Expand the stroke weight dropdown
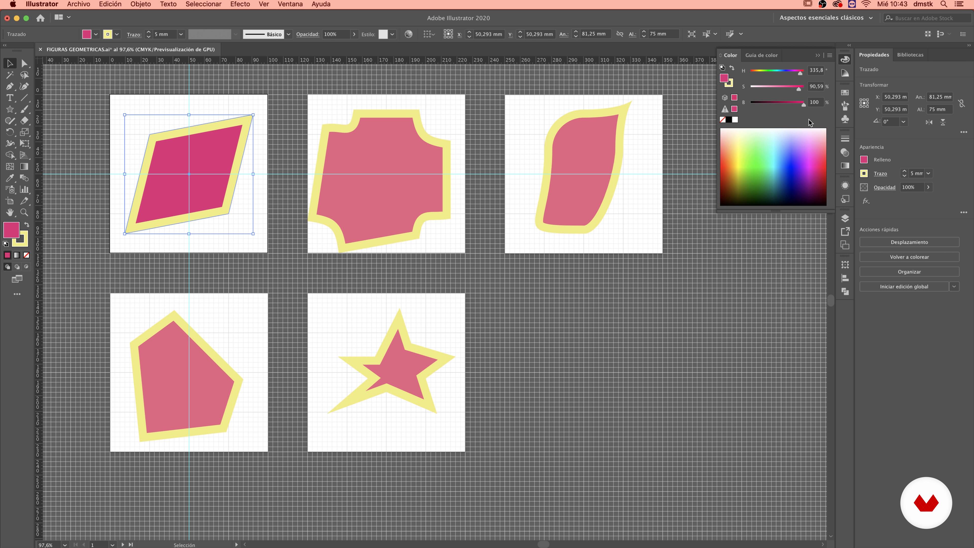 click(181, 35)
